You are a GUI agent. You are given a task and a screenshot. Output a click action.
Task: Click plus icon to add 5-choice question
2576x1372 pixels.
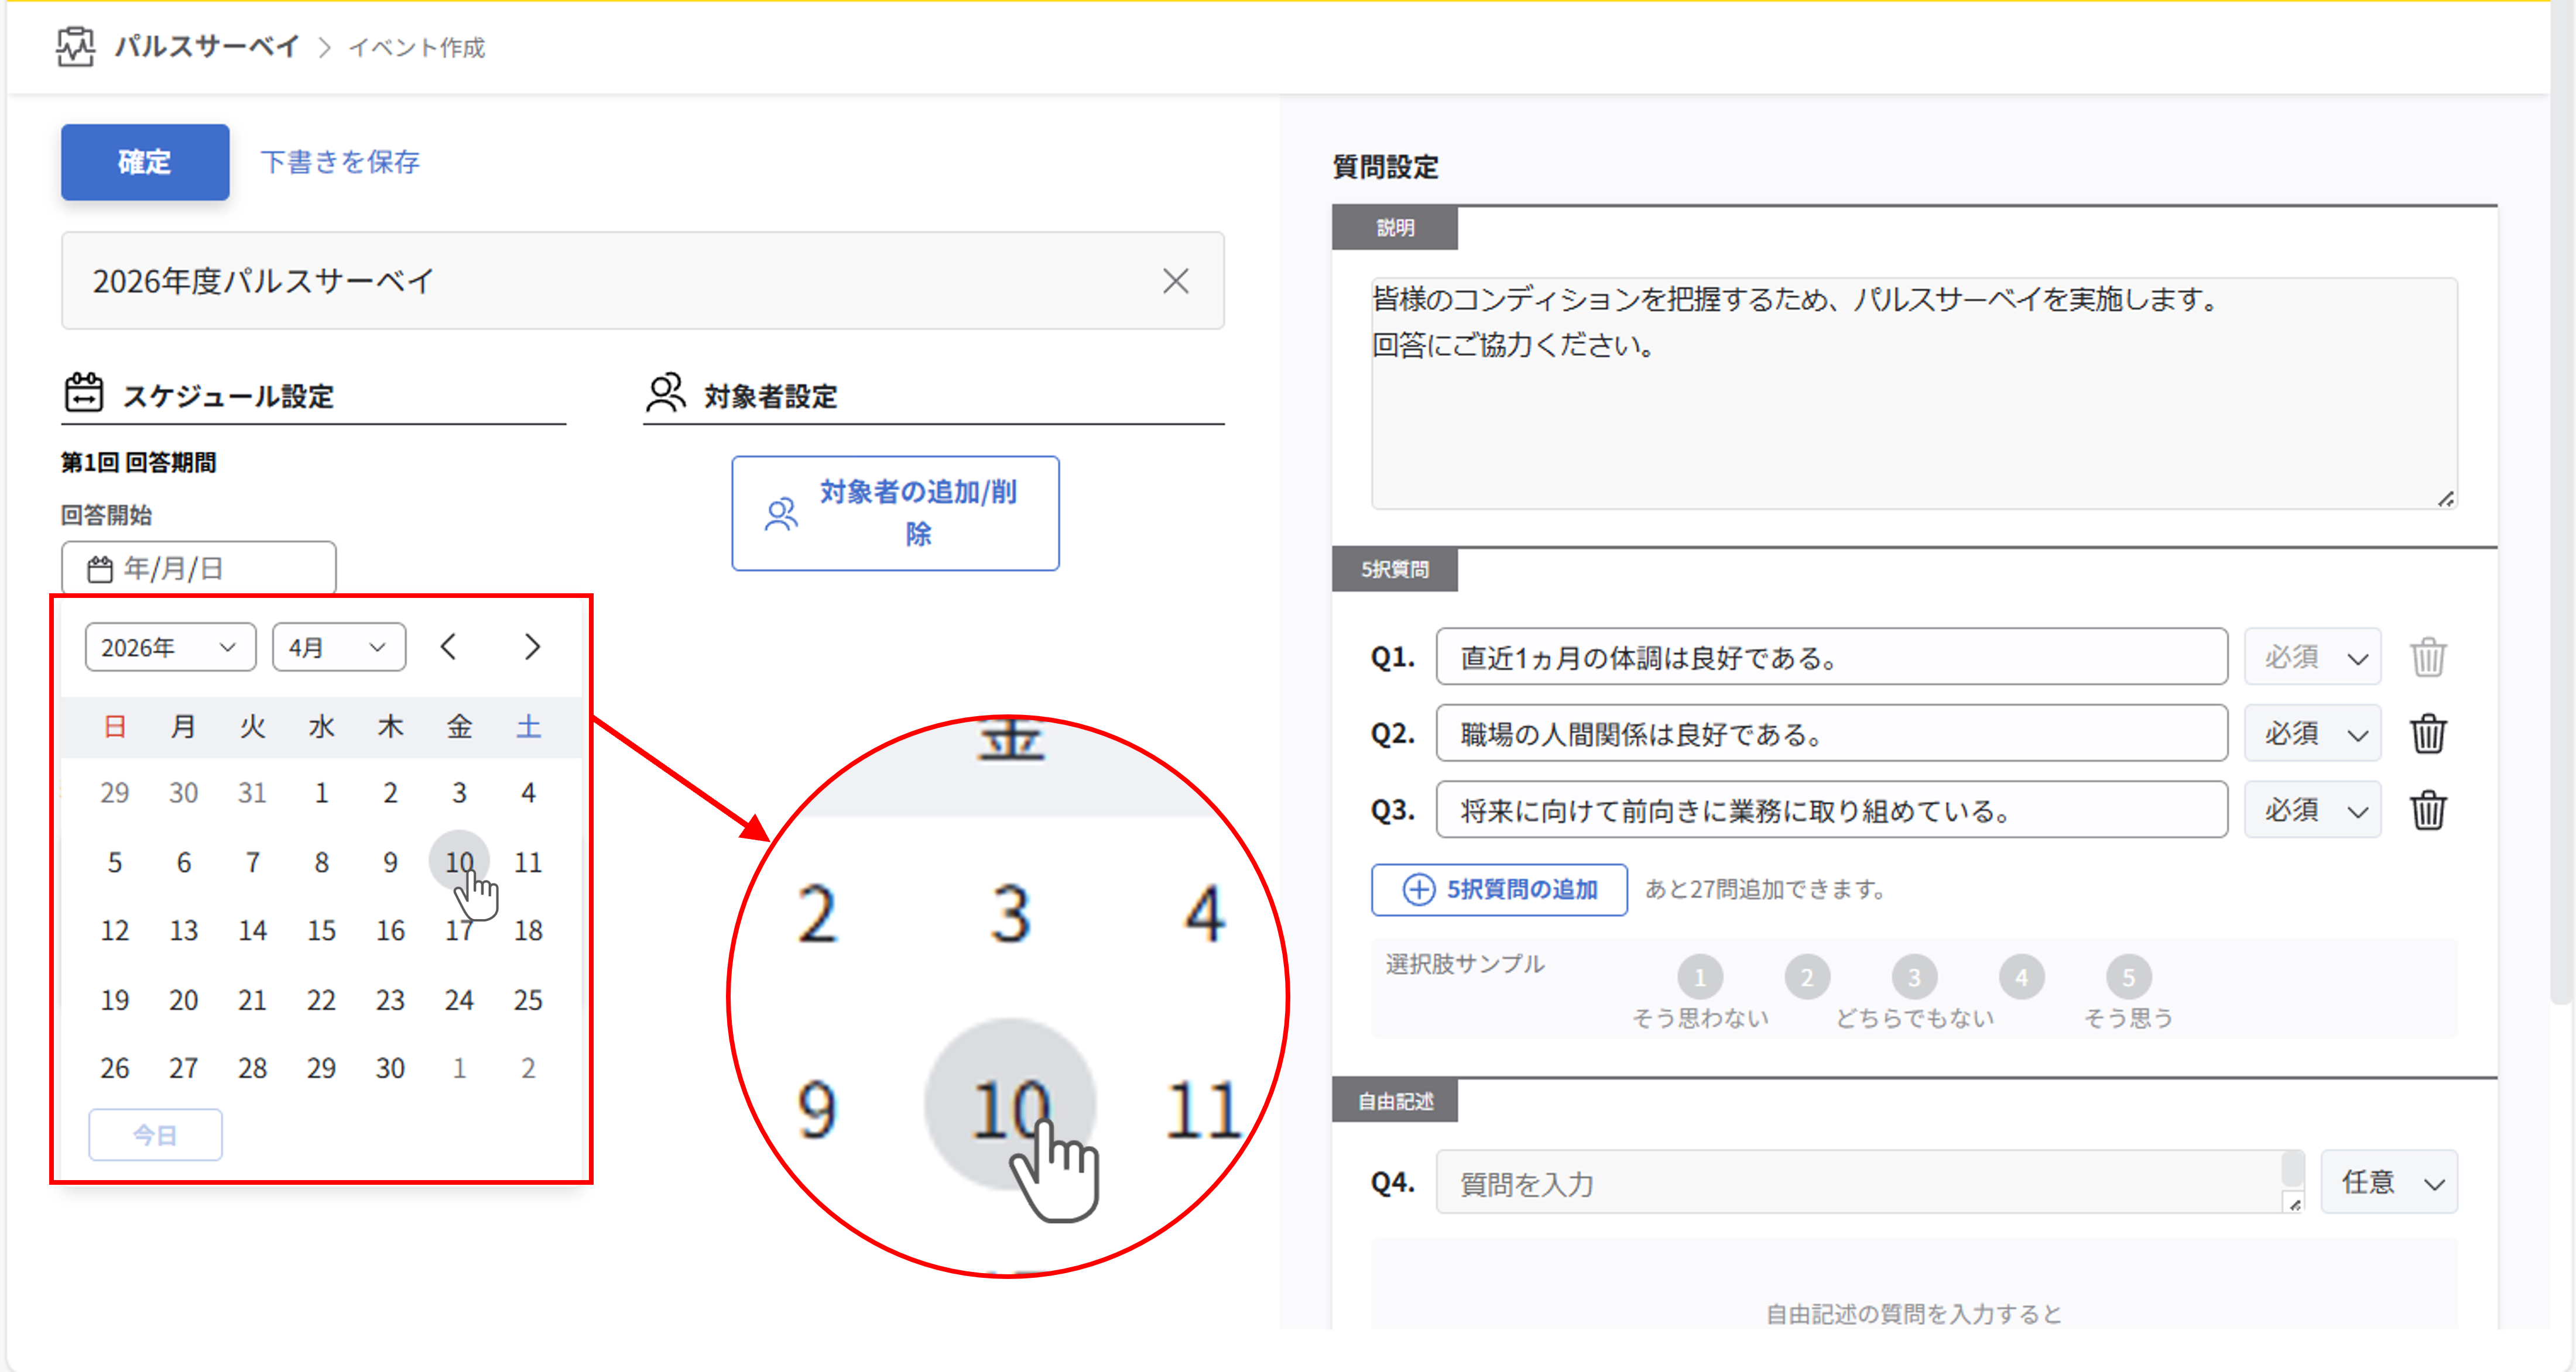click(x=1418, y=889)
